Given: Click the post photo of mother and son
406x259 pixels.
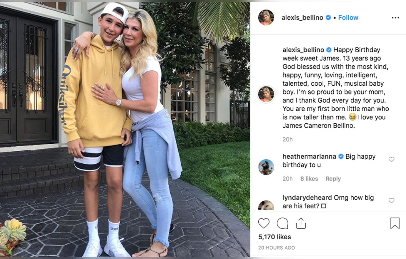Looking at the screenshot, I should (125, 129).
